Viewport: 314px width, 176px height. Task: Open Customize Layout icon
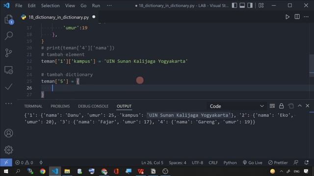coord(261,5)
